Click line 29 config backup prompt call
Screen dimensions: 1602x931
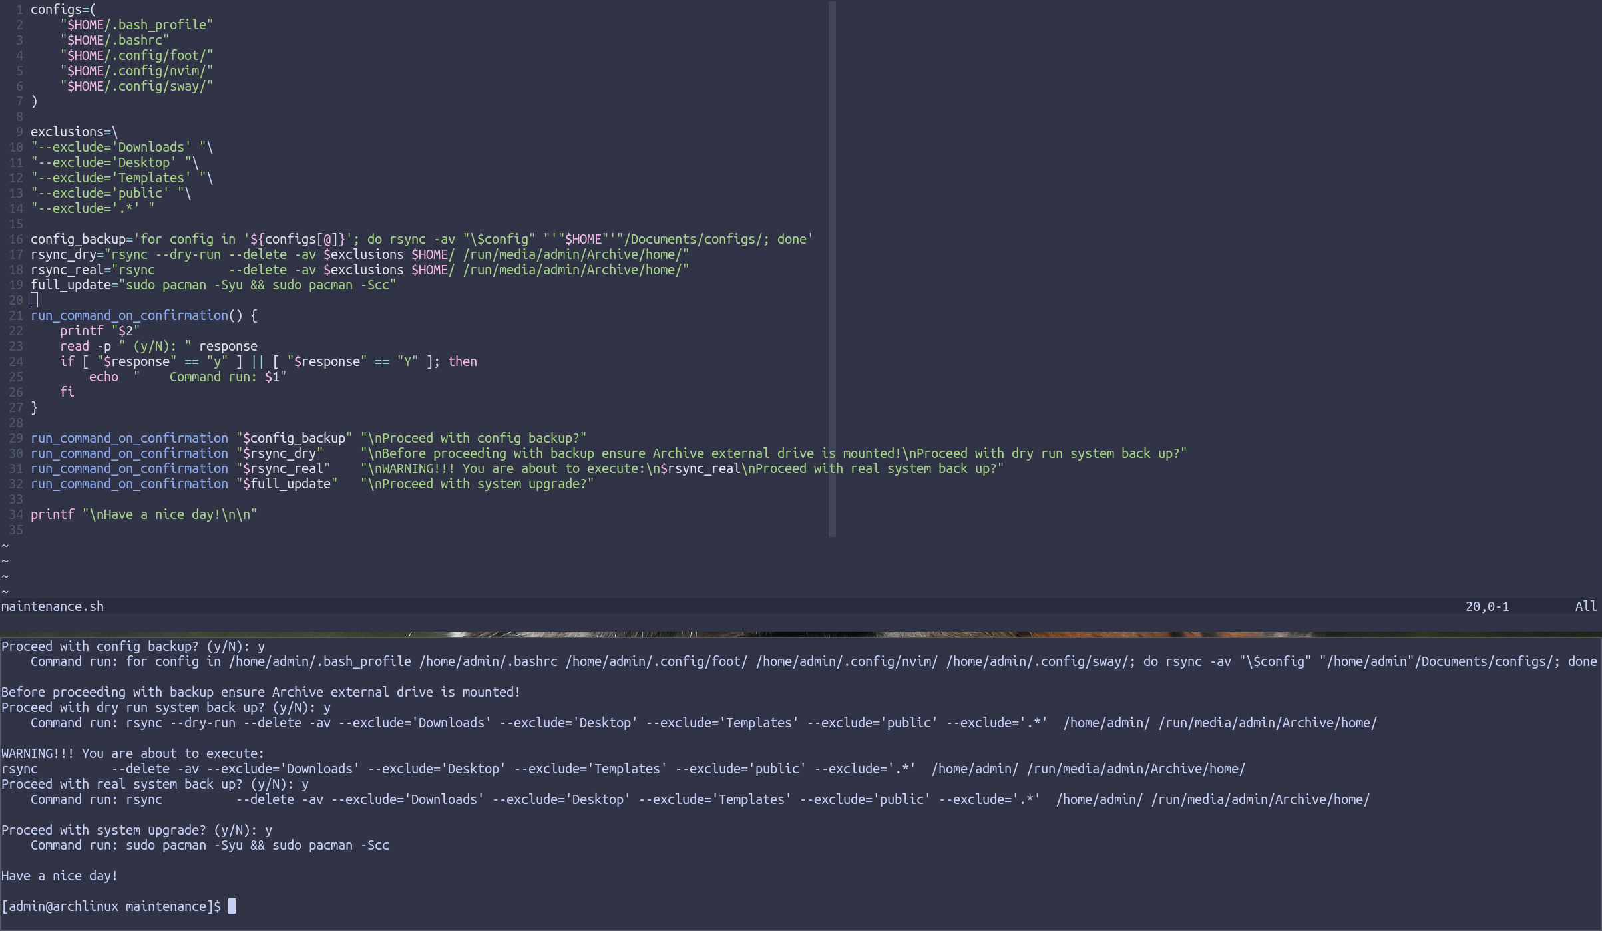click(x=309, y=438)
